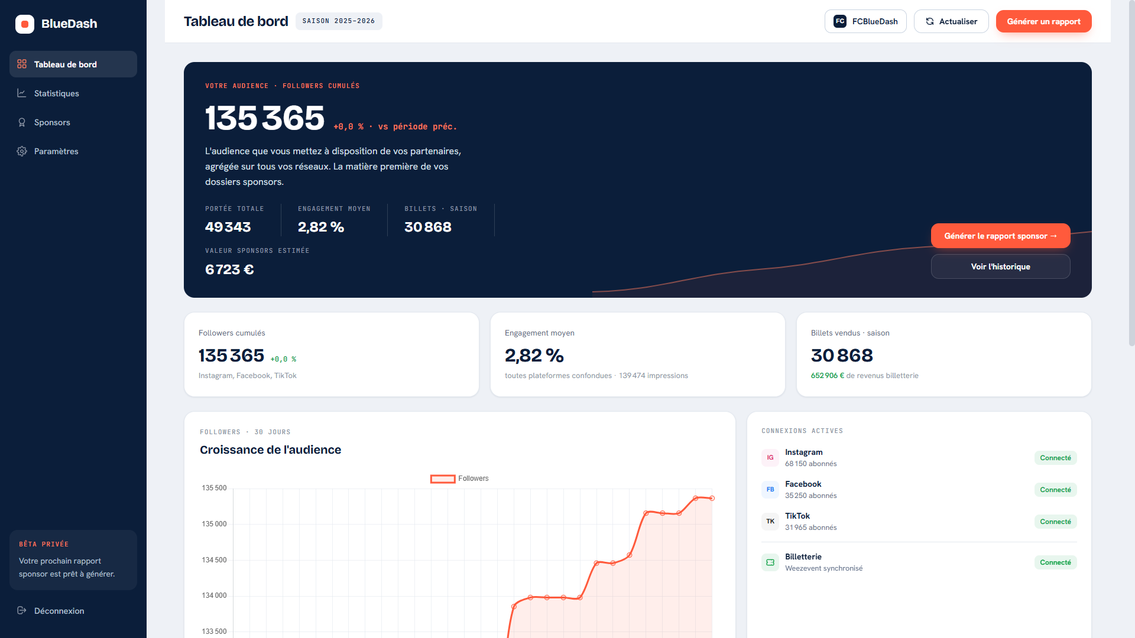Toggle the Followers legend in chart
The image size is (1135, 638).
click(x=459, y=479)
